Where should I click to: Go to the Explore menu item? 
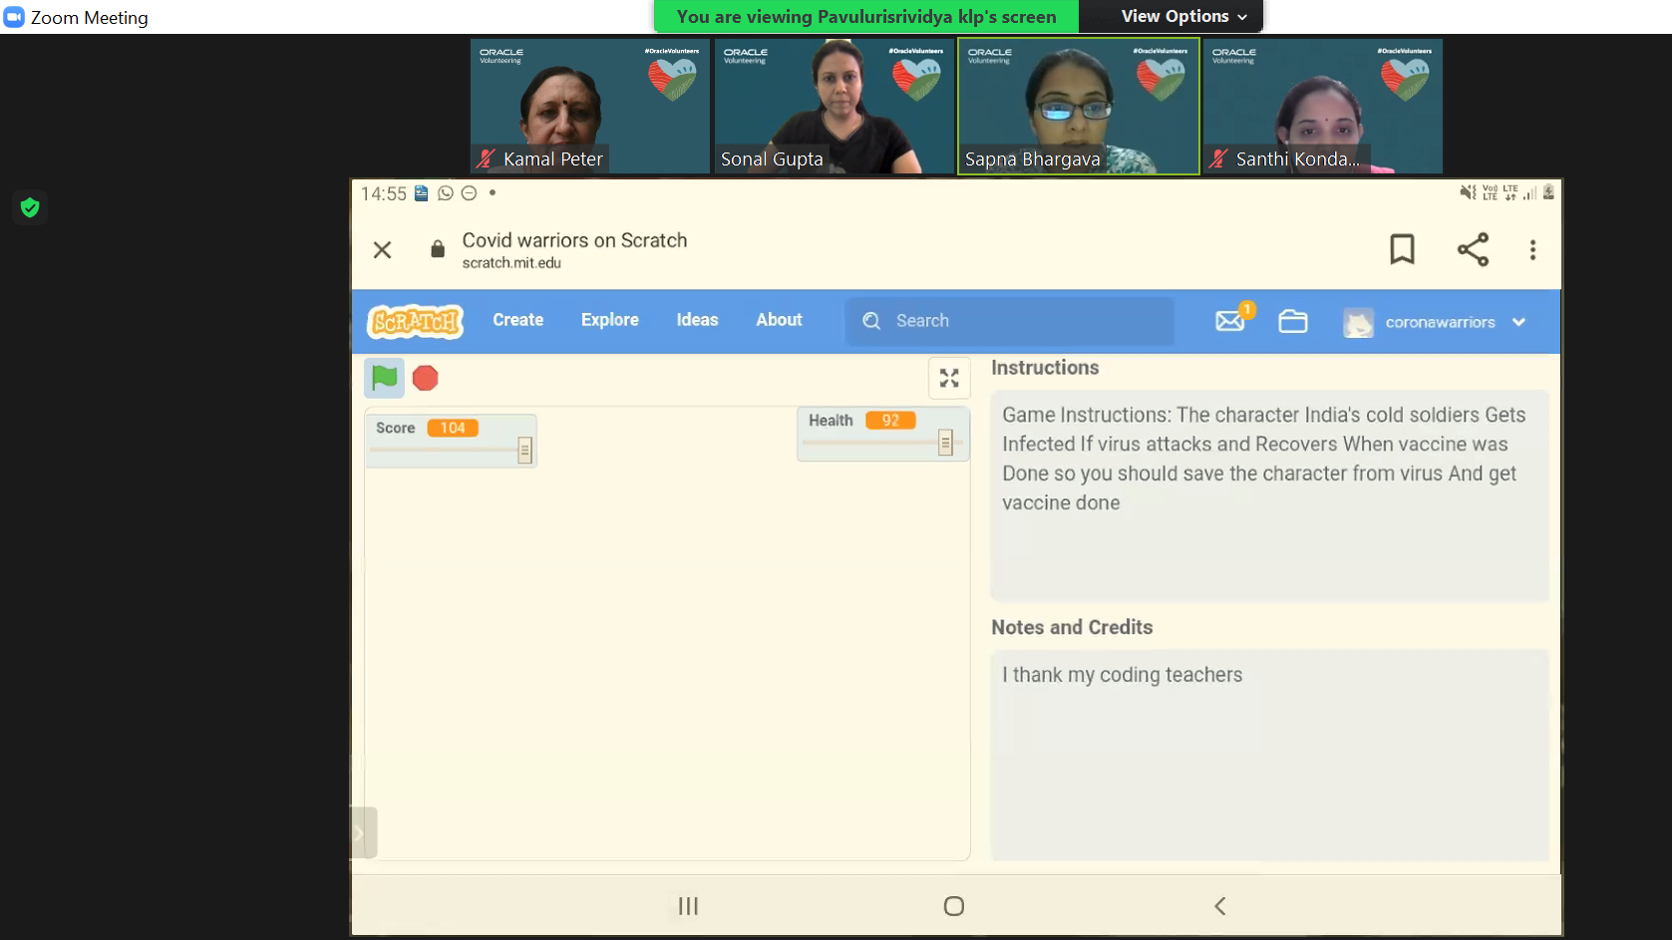[609, 320]
